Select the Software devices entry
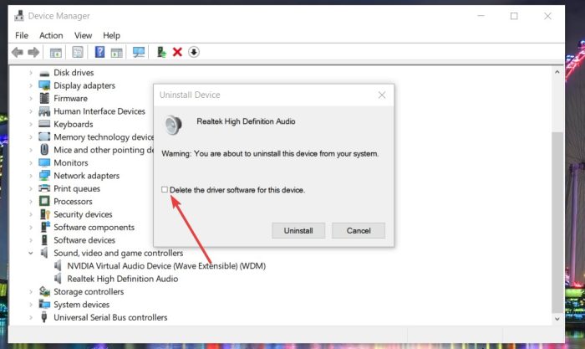The height and width of the screenshot is (349, 585). (84, 240)
